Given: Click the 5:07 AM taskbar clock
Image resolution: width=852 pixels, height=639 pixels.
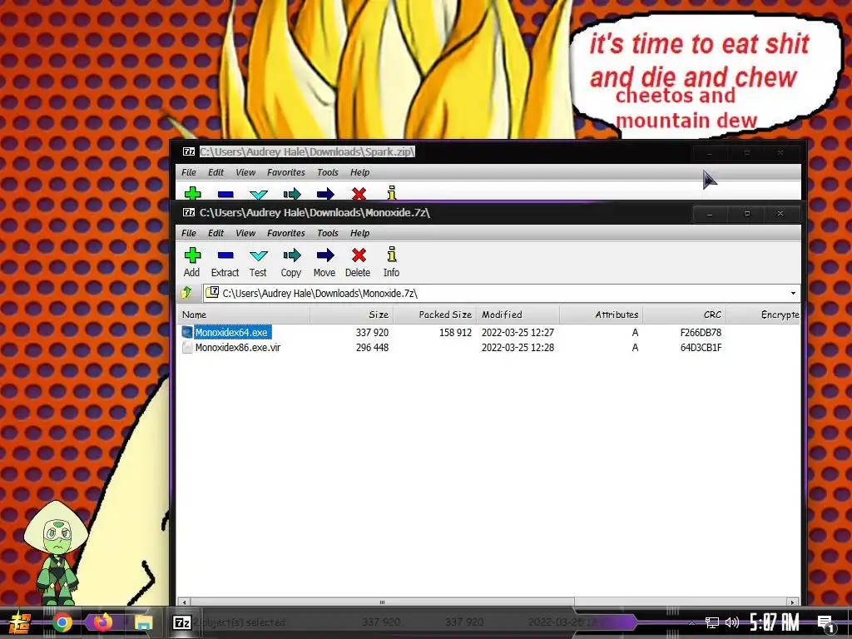Looking at the screenshot, I should 775,622.
